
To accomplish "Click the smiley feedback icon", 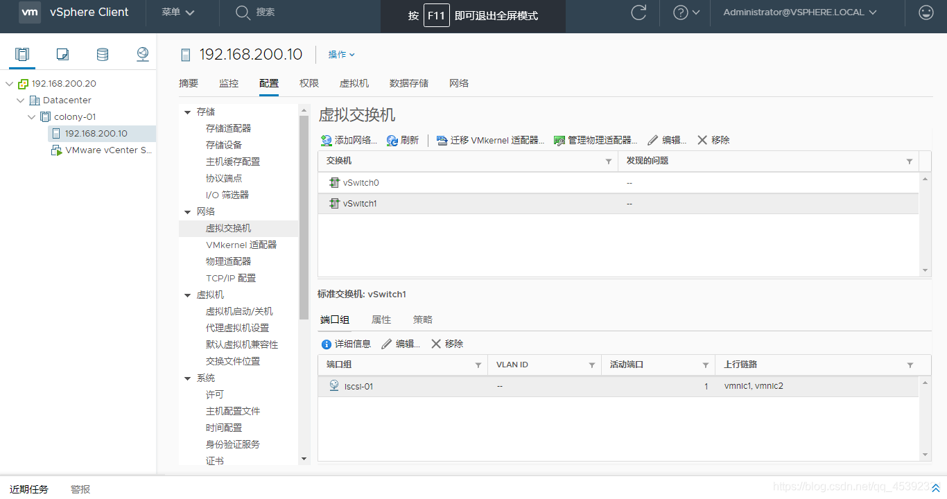I will [x=926, y=12].
